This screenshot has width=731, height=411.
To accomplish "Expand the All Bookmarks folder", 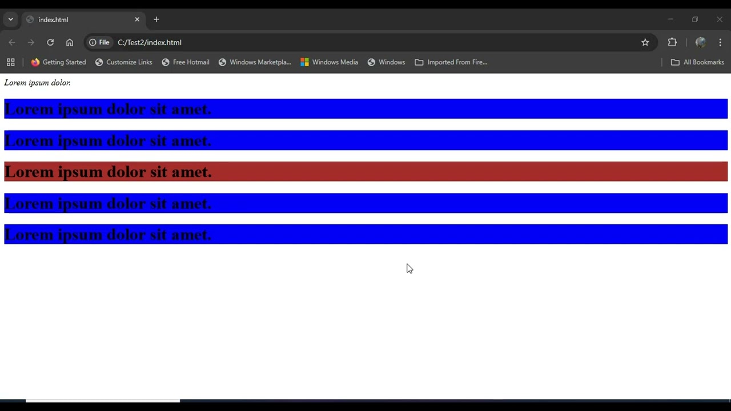I will (x=697, y=62).
